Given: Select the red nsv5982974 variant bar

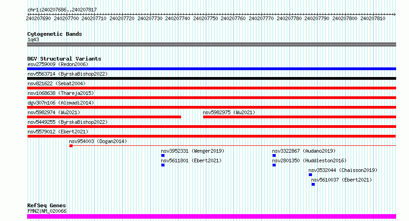Looking at the screenshot, I should (x=104, y=117).
